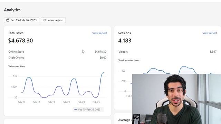Click the Feb 15–Feb 26, 2023 chart legend

click(88, 110)
